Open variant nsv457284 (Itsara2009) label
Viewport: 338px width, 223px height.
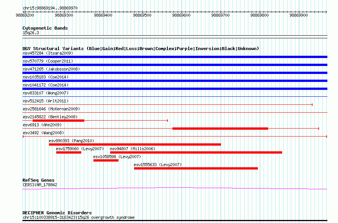[48, 53]
